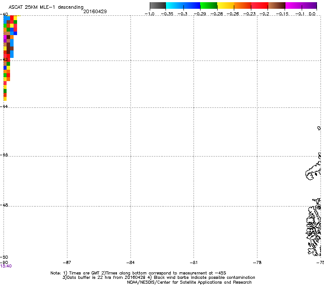The image size is (324, 285).
Task: Click the note line about Times are GMT
Action: click(138, 273)
